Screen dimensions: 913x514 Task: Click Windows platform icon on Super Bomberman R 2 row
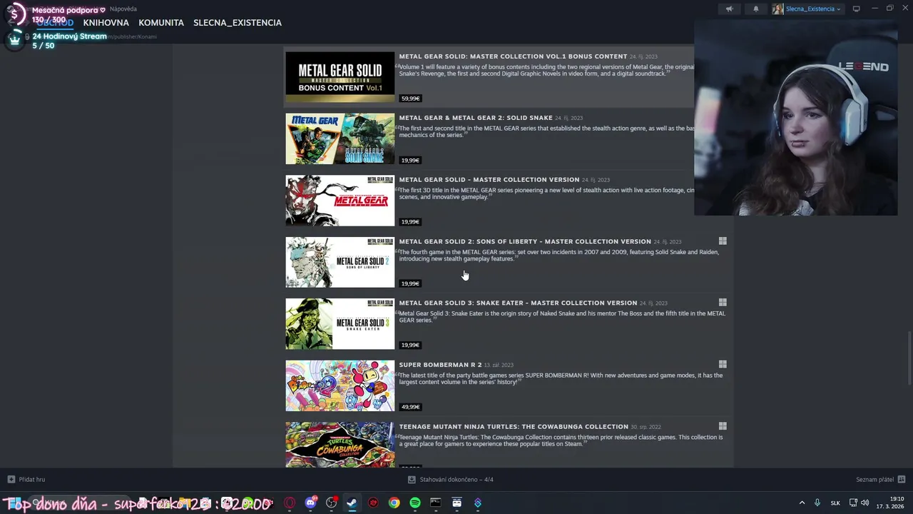click(723, 364)
